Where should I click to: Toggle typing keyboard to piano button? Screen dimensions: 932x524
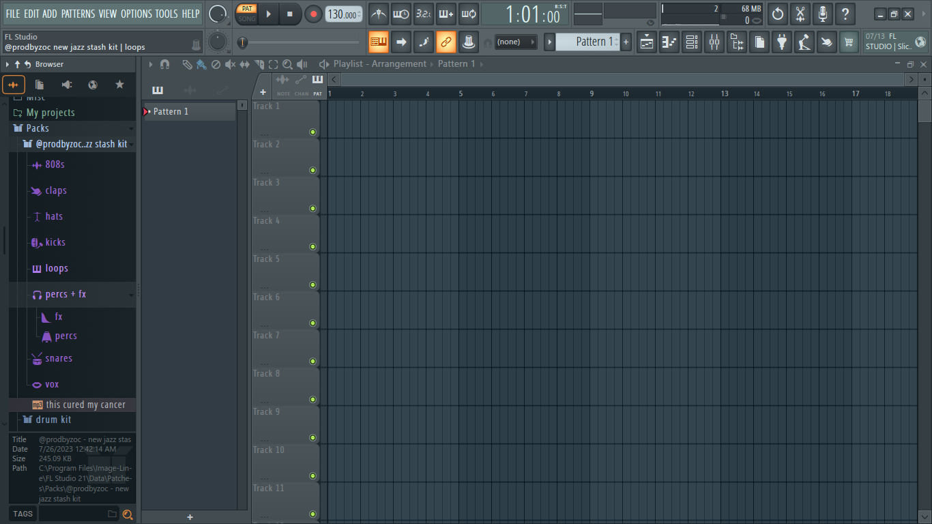pyautogui.click(x=379, y=42)
